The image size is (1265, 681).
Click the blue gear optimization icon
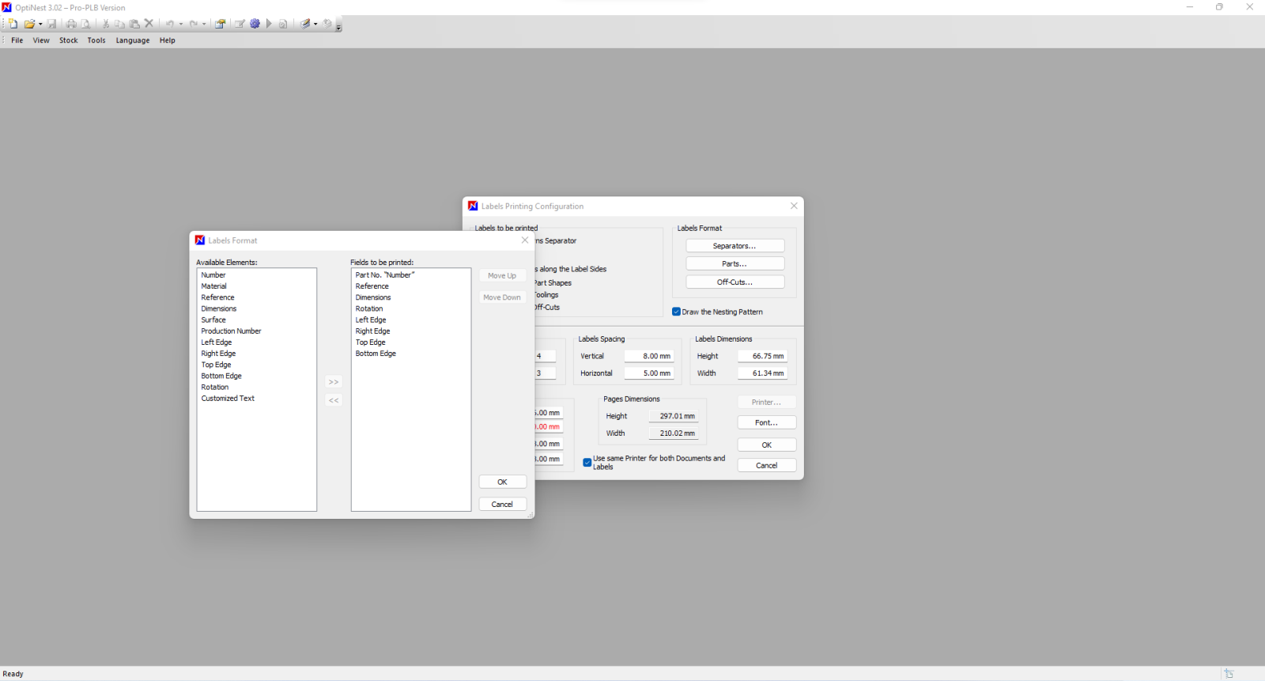coord(255,24)
